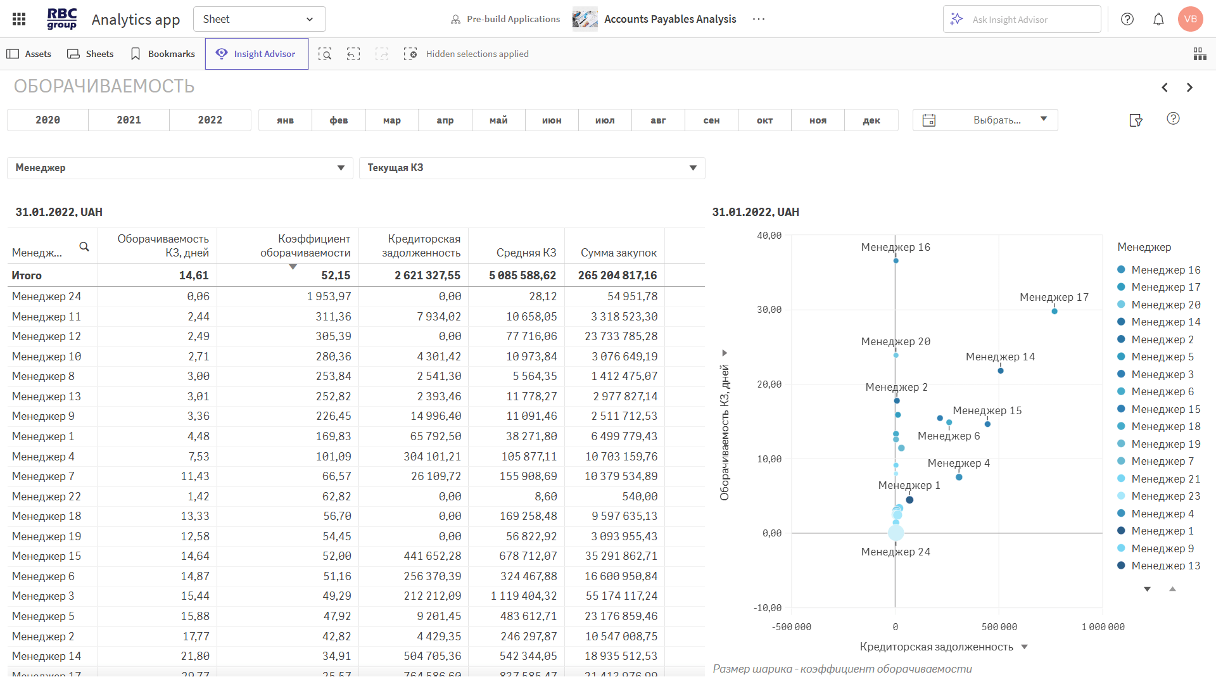The height and width of the screenshot is (684, 1216).
Task: Click the Insight Advisor button
Action: click(256, 54)
